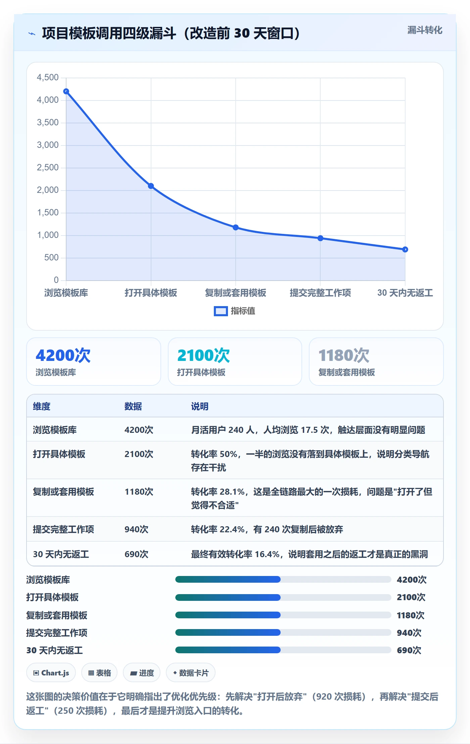
Task: Select the Chart.js chip
Action: point(51,673)
